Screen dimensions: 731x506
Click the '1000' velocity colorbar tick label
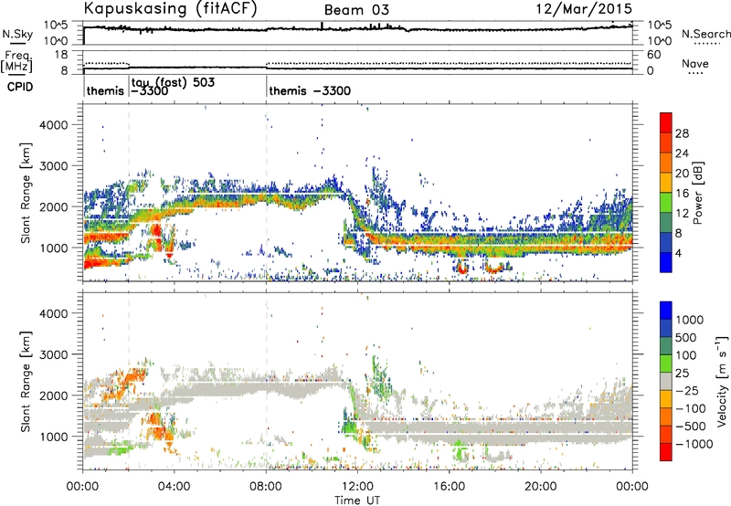click(690, 320)
